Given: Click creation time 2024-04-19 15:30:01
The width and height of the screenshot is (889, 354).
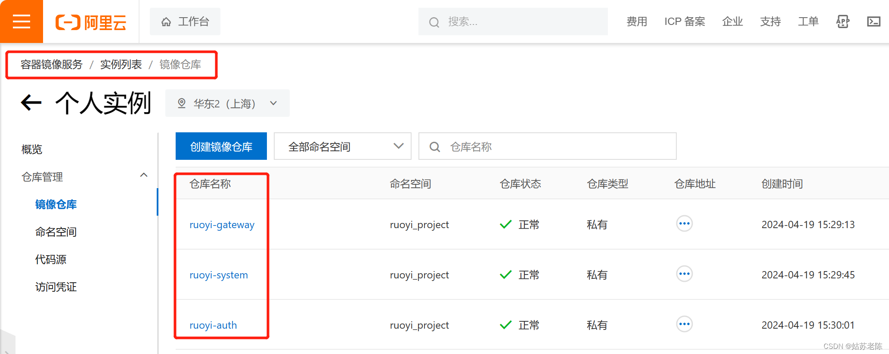Looking at the screenshot, I should (x=808, y=325).
